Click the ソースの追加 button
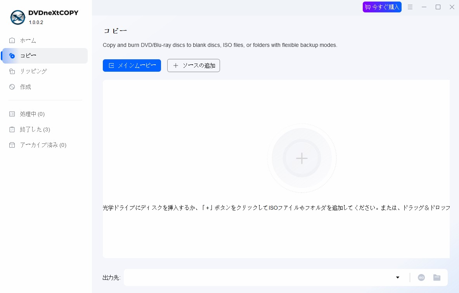 click(194, 65)
